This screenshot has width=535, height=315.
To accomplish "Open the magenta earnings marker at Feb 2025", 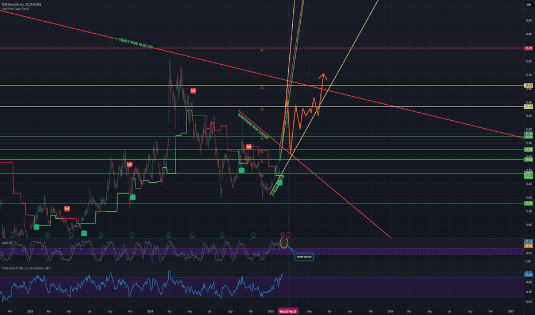I will (288, 235).
